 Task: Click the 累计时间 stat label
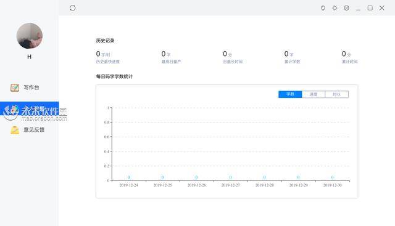coord(349,62)
